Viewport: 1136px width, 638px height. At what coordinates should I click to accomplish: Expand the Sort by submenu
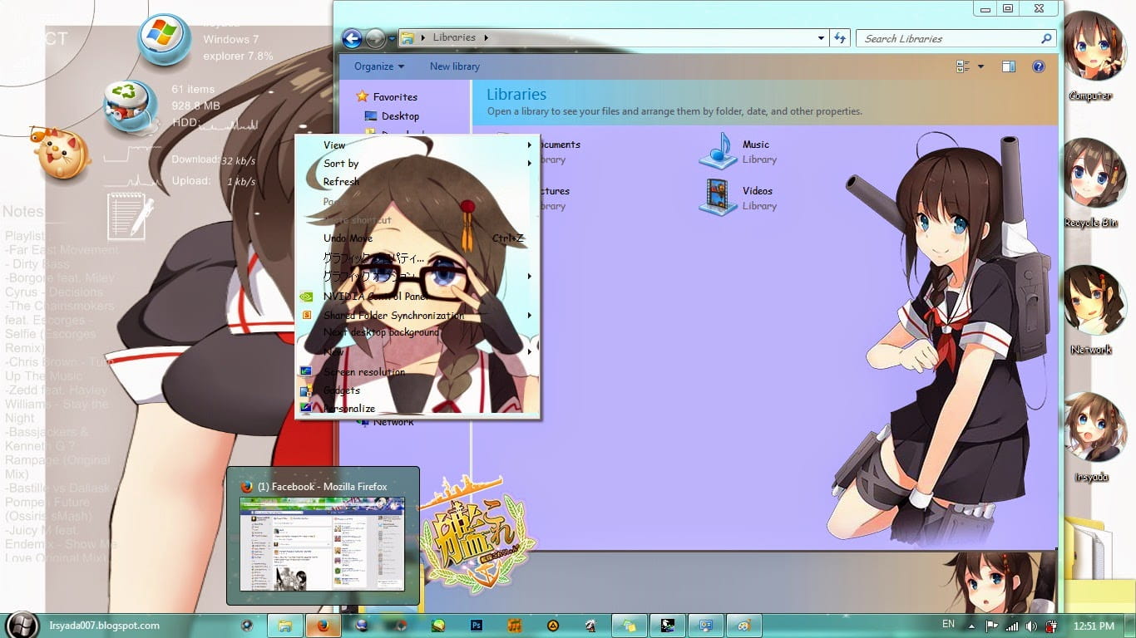coord(341,163)
